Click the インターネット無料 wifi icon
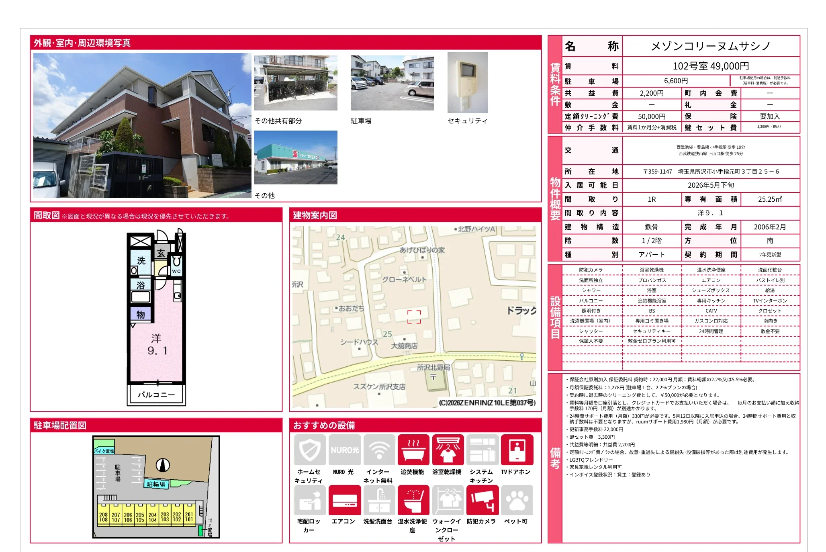Image resolution: width=826 pixels, height=552 pixels. 379,450
